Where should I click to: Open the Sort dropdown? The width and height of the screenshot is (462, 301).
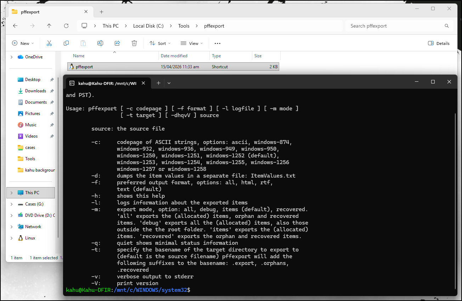coord(160,43)
